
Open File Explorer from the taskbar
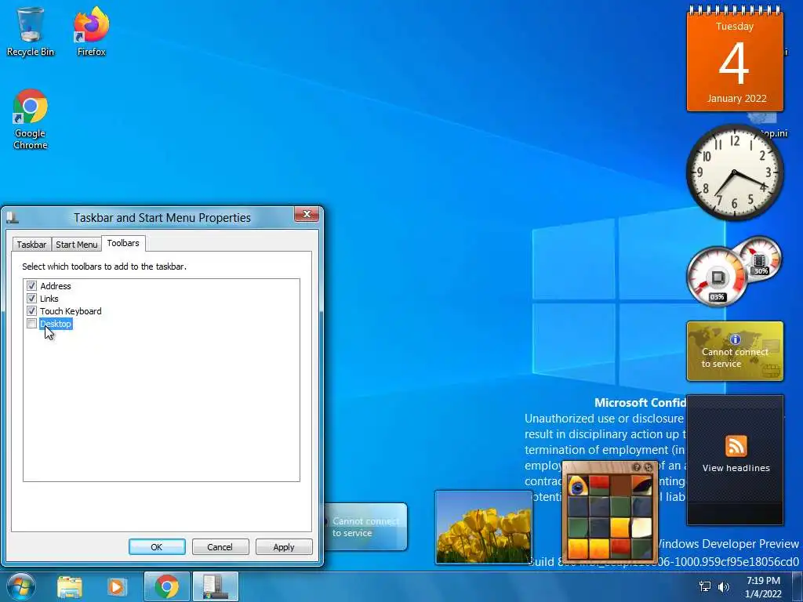70,586
